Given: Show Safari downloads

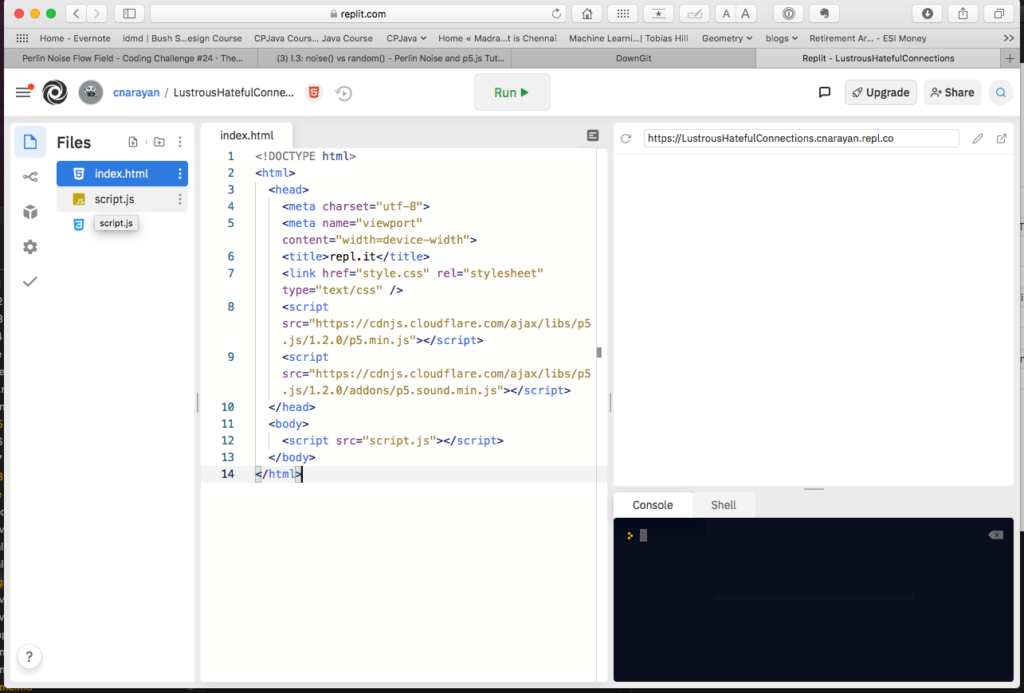Looking at the screenshot, I should pyautogui.click(x=928, y=14).
